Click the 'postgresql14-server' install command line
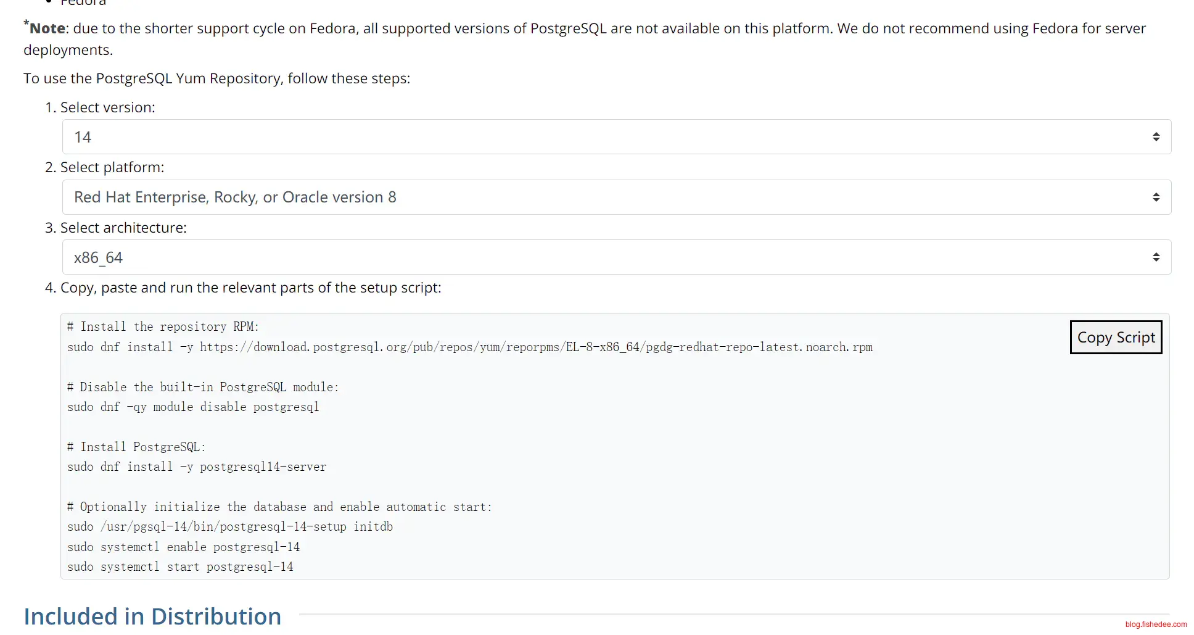The image size is (1194, 635). 197,467
